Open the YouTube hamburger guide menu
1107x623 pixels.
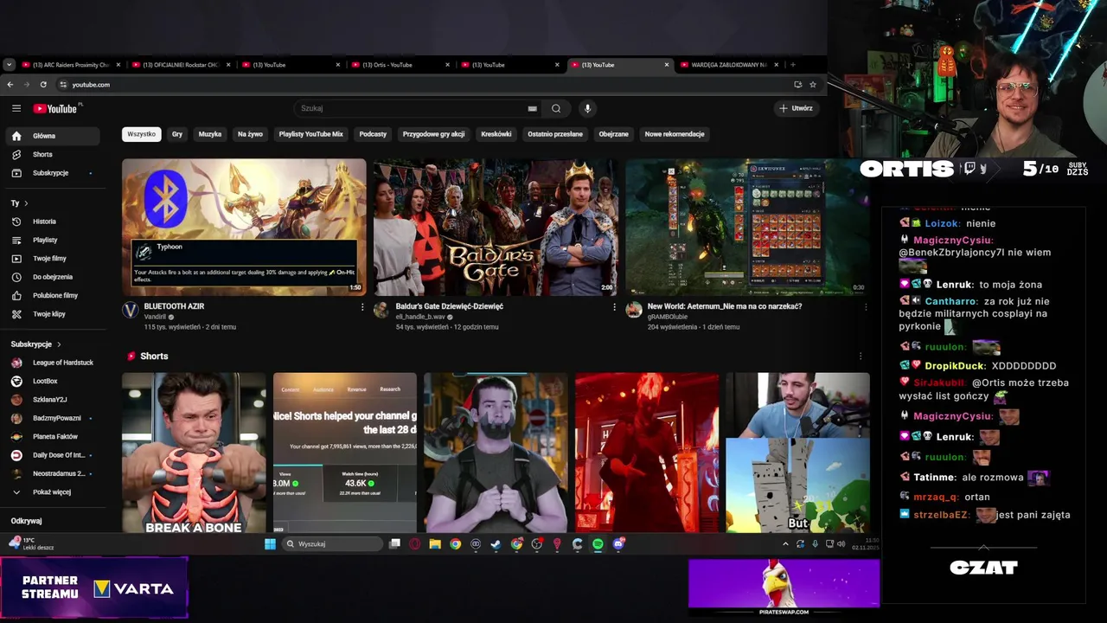point(16,108)
